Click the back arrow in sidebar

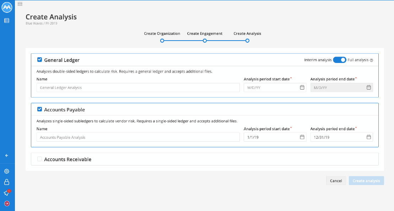pyautogui.click(x=7, y=155)
